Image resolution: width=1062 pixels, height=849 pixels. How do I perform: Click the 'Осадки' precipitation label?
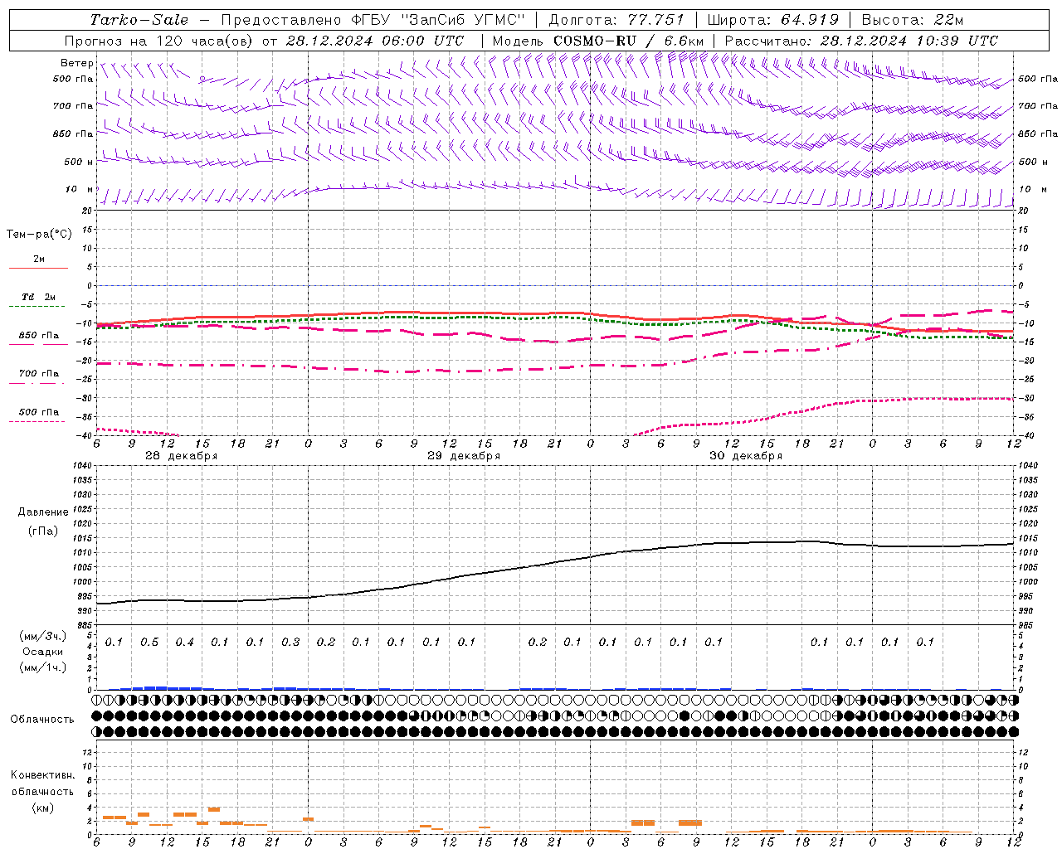[43, 652]
